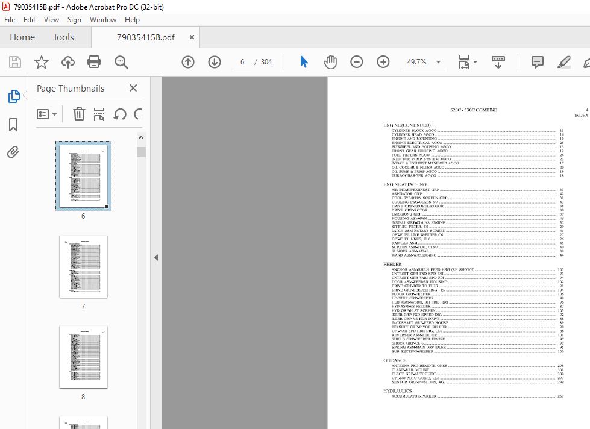
Task: Open Attachments paperclip pane
Action: tap(13, 152)
